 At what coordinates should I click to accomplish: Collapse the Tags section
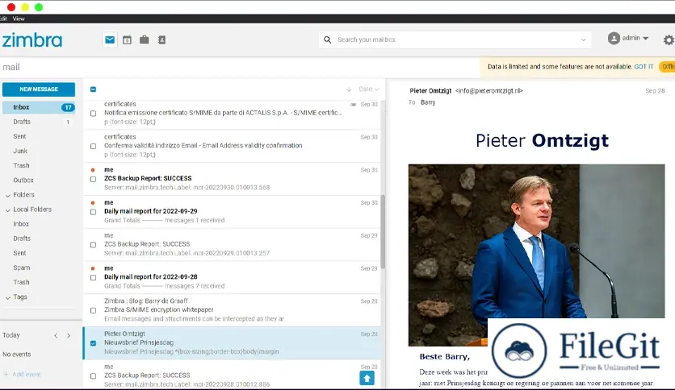point(8,297)
